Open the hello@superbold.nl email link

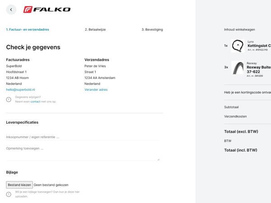tap(20, 90)
